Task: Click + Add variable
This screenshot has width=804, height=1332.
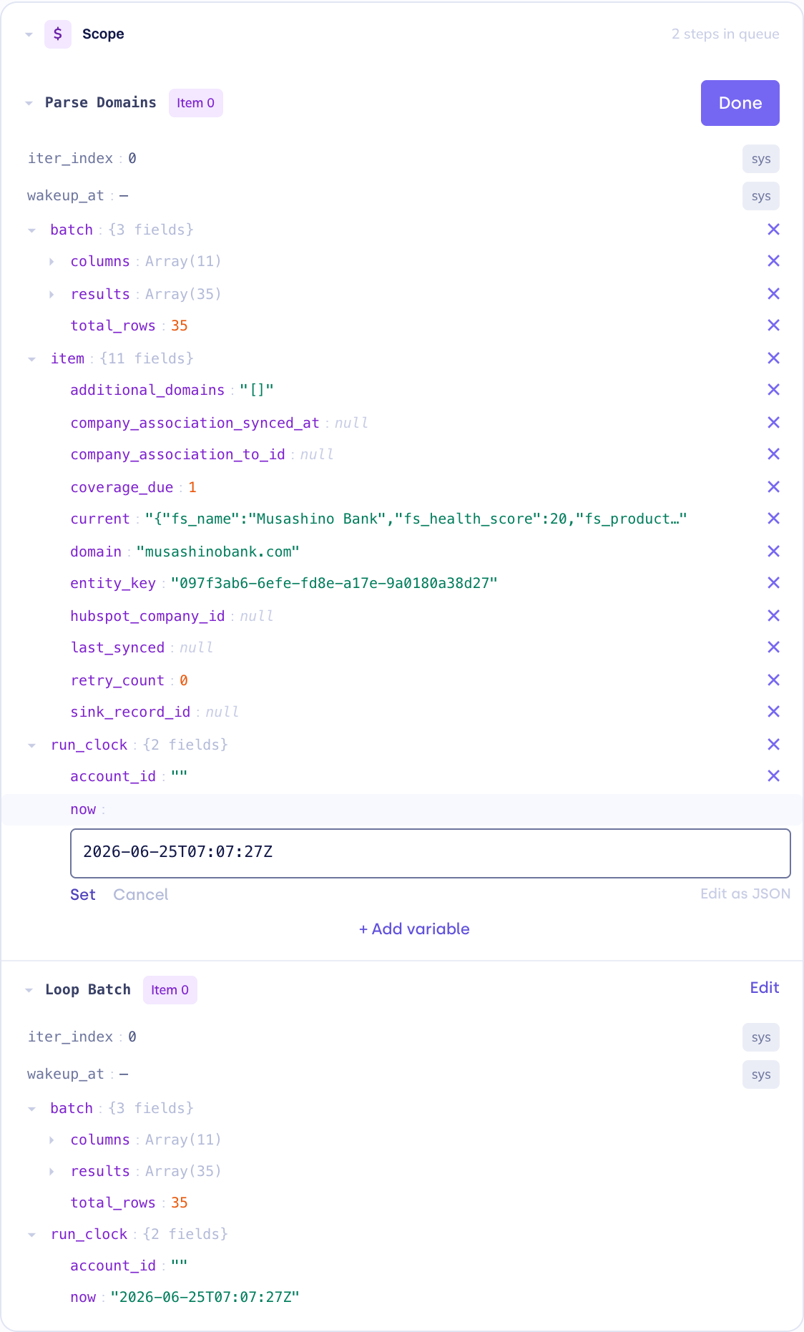Action: [x=414, y=929]
